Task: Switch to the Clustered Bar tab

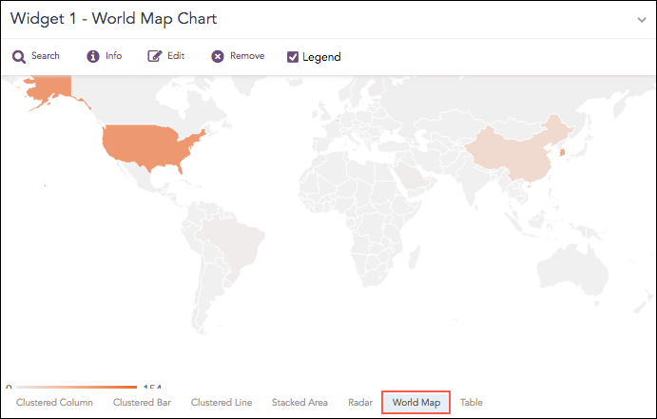Action: (142, 403)
